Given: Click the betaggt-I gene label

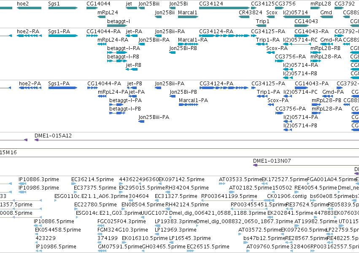Looking at the screenshot, I should pyautogui.click(x=119, y=21).
